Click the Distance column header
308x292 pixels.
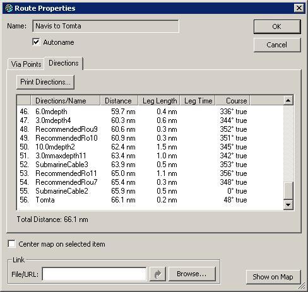[119, 101]
